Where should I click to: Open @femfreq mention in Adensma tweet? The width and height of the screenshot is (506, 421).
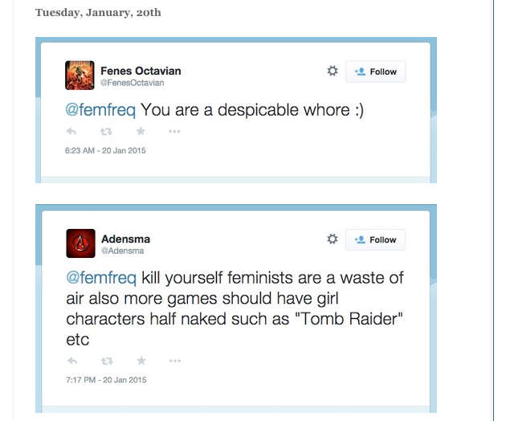click(101, 278)
